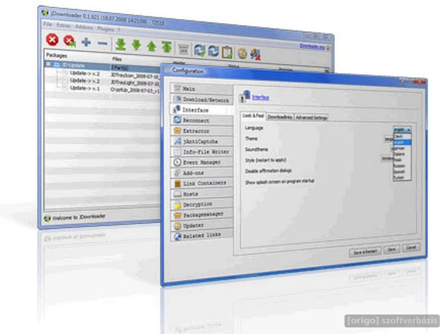Open the JDownloader.org link
This screenshot has width=446, height=334.
(312, 47)
